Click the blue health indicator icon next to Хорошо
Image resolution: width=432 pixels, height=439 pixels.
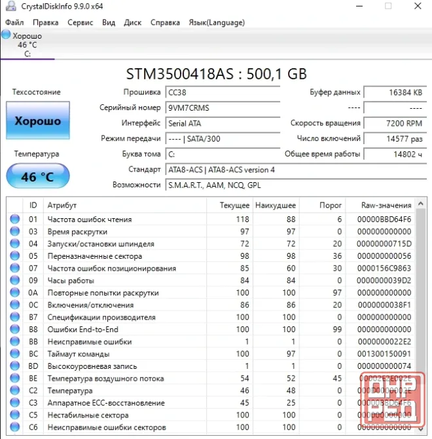[x=6, y=35]
